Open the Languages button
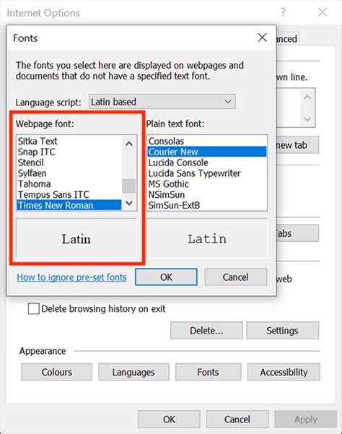 pyautogui.click(x=133, y=372)
